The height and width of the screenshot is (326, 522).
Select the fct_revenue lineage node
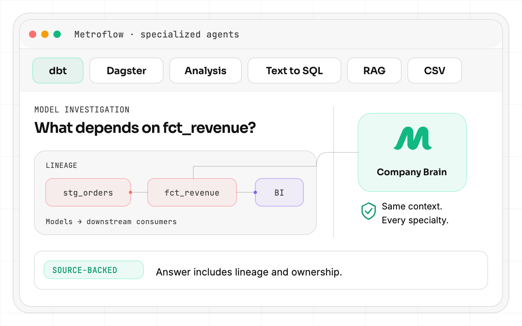click(x=192, y=192)
